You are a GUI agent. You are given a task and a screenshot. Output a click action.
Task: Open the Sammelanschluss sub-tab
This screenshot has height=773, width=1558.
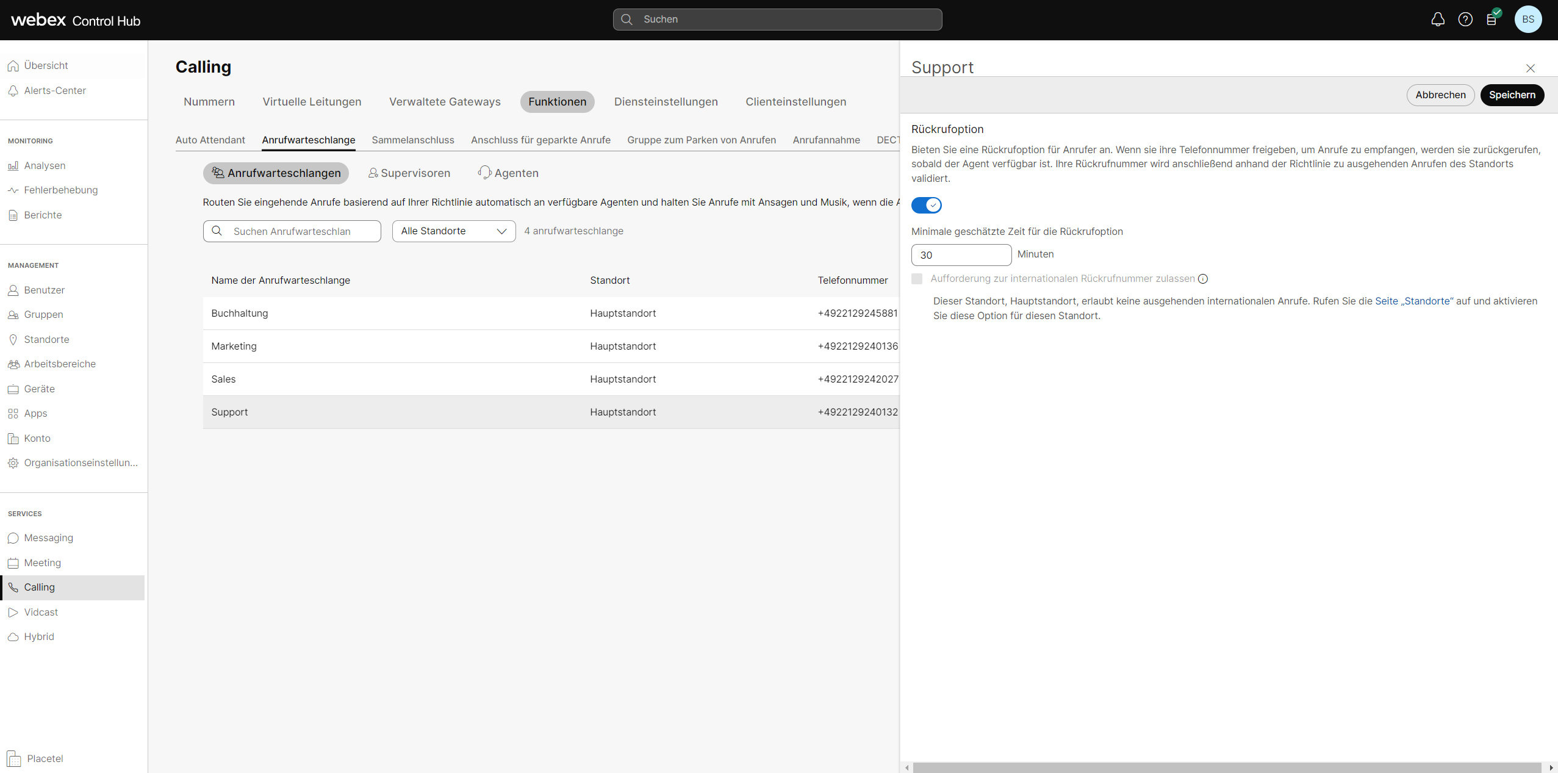coord(412,140)
